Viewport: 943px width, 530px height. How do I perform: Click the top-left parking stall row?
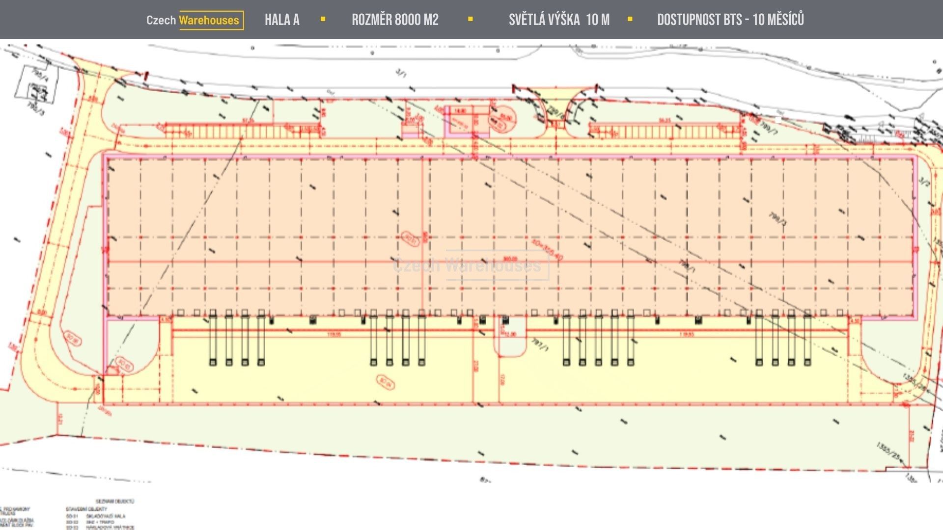[x=241, y=132]
